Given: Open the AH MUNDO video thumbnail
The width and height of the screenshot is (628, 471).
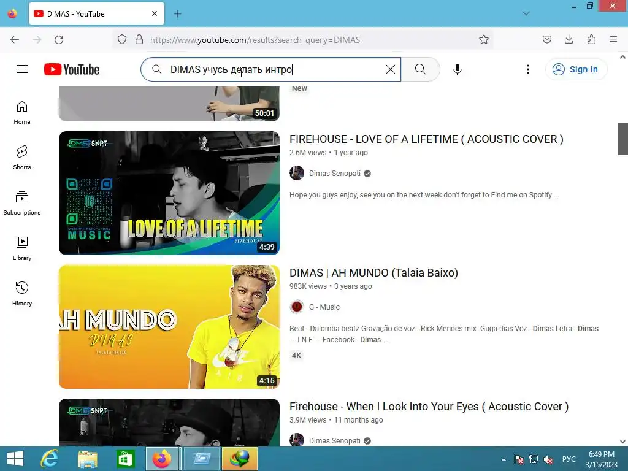Looking at the screenshot, I should point(169,327).
